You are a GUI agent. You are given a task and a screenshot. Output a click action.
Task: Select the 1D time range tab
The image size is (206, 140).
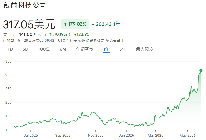(10, 49)
